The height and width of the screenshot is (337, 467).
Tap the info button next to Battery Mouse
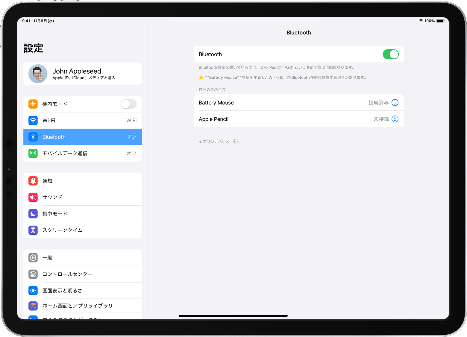[x=395, y=102]
